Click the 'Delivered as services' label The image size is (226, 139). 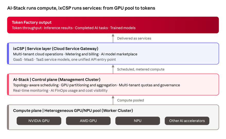coord(134,38)
